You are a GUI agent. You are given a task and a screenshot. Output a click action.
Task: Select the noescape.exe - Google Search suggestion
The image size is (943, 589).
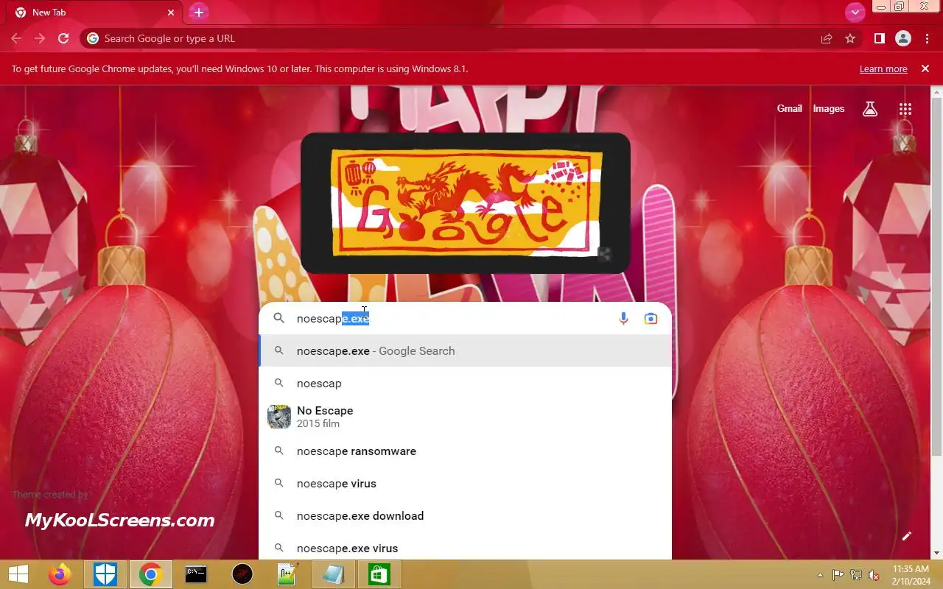pos(465,350)
